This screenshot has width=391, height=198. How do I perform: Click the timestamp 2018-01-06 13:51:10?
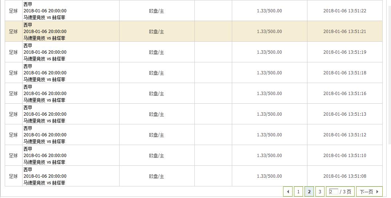pos(344,156)
